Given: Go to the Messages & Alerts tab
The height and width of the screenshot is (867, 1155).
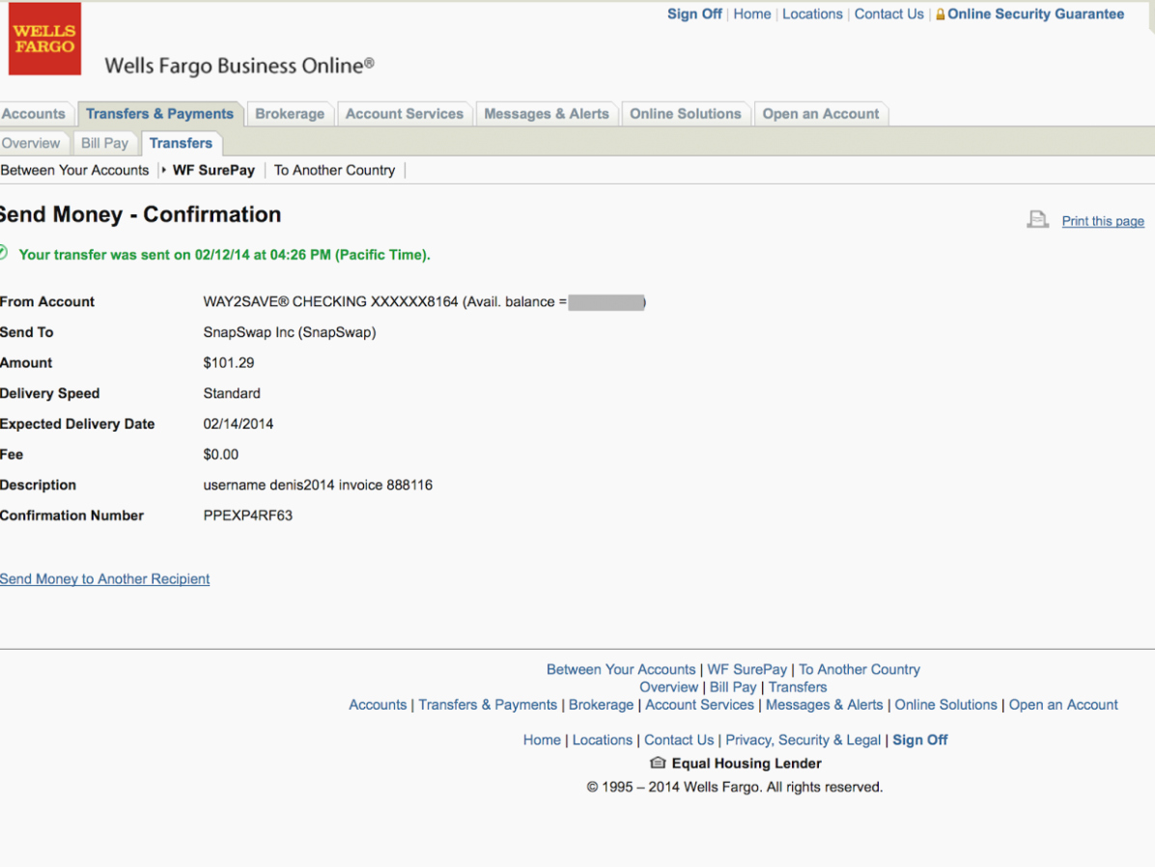Looking at the screenshot, I should pyautogui.click(x=547, y=113).
